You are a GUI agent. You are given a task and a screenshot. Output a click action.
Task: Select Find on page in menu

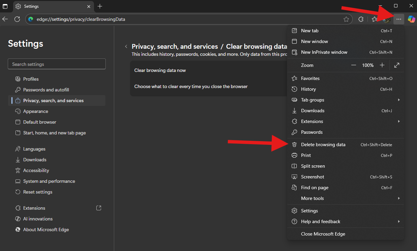(x=346, y=187)
